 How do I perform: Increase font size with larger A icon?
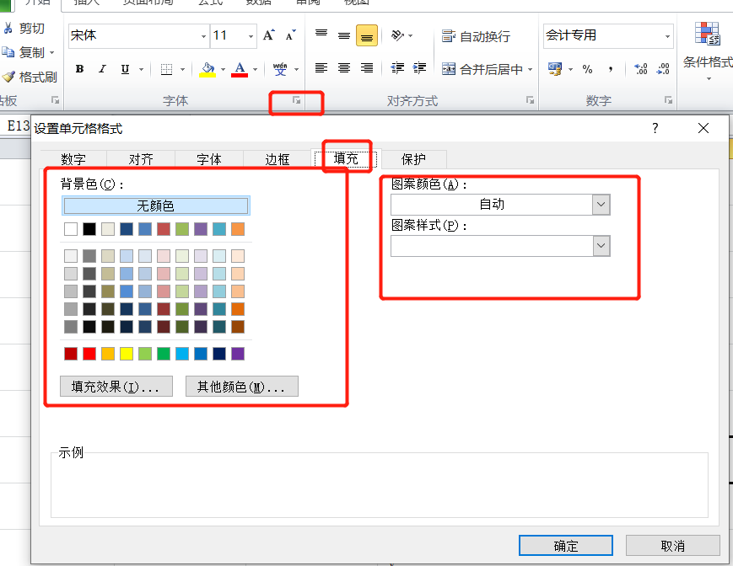pos(268,35)
